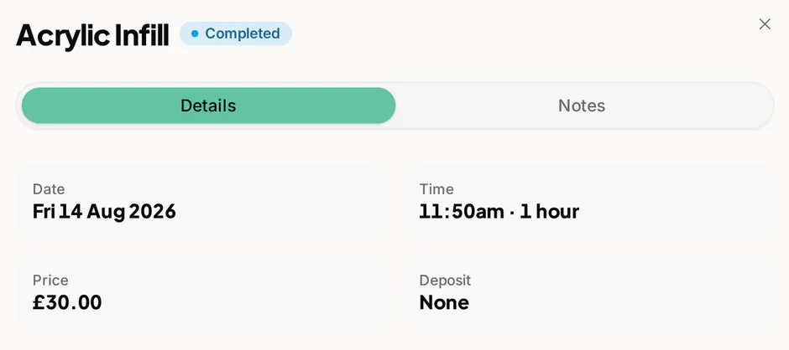
Task: Click the Aug month text in the date
Action: point(106,212)
